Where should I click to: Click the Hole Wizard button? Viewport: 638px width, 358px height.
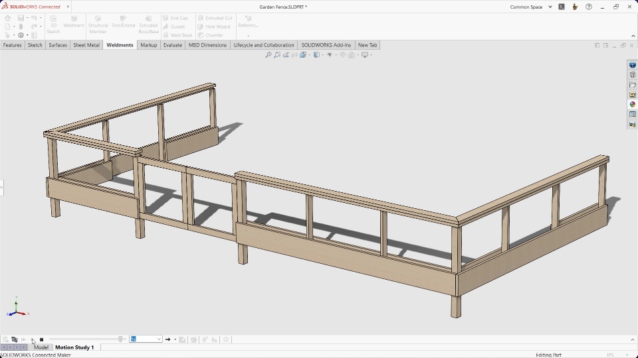[x=214, y=27]
